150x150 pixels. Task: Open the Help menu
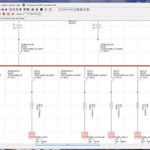click(18, 5)
